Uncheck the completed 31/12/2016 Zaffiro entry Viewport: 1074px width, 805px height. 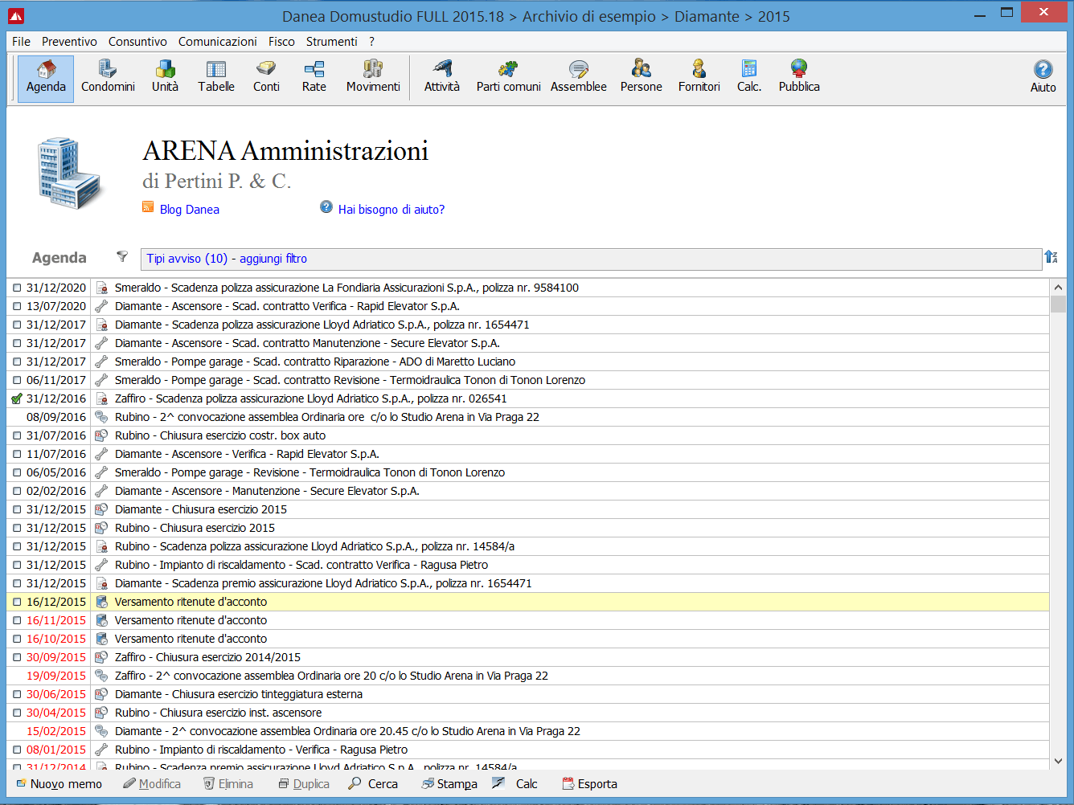[17, 398]
